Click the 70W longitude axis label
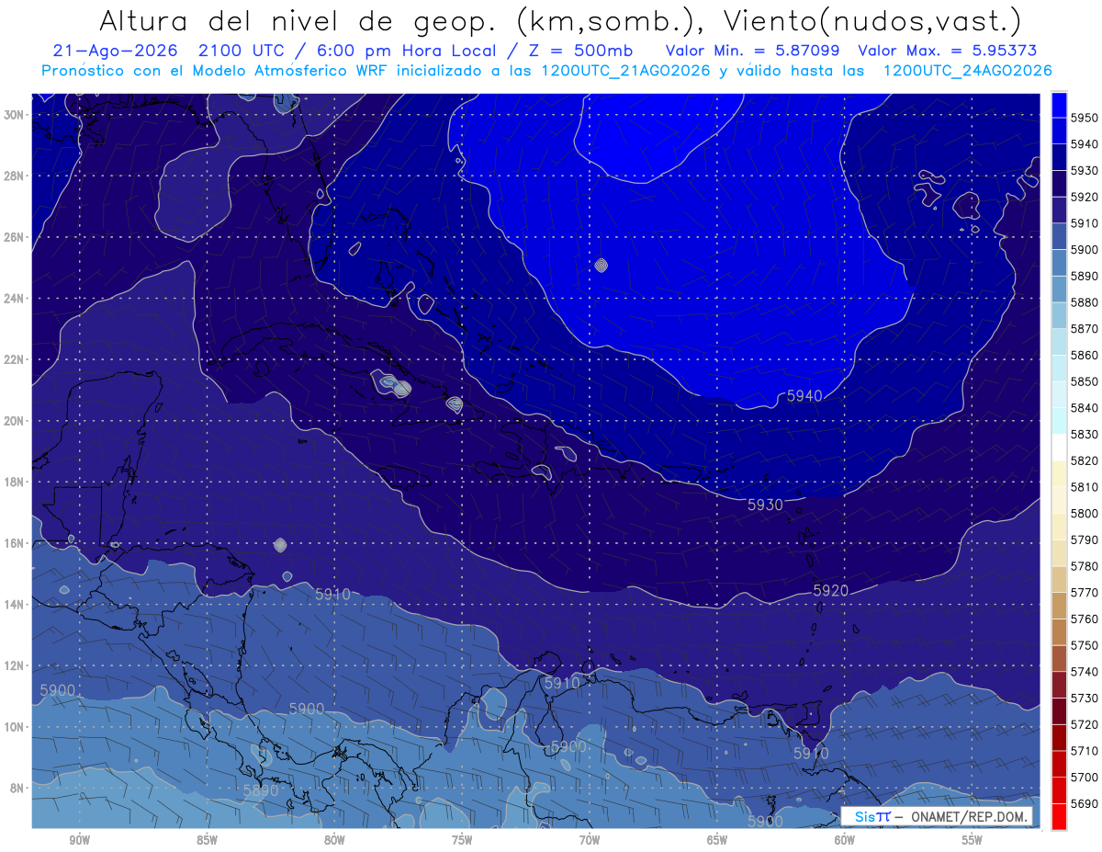The image size is (1102, 852). (590, 840)
